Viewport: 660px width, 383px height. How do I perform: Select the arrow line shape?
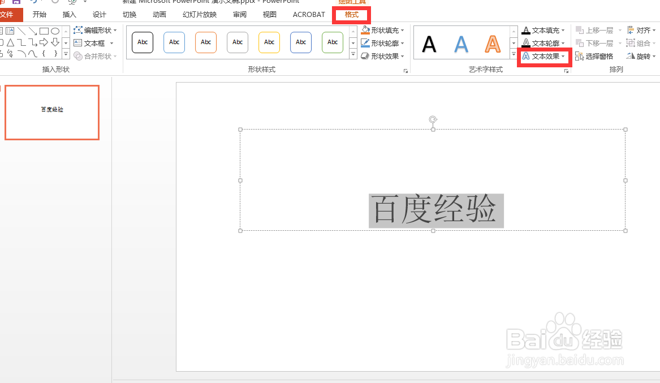click(33, 31)
